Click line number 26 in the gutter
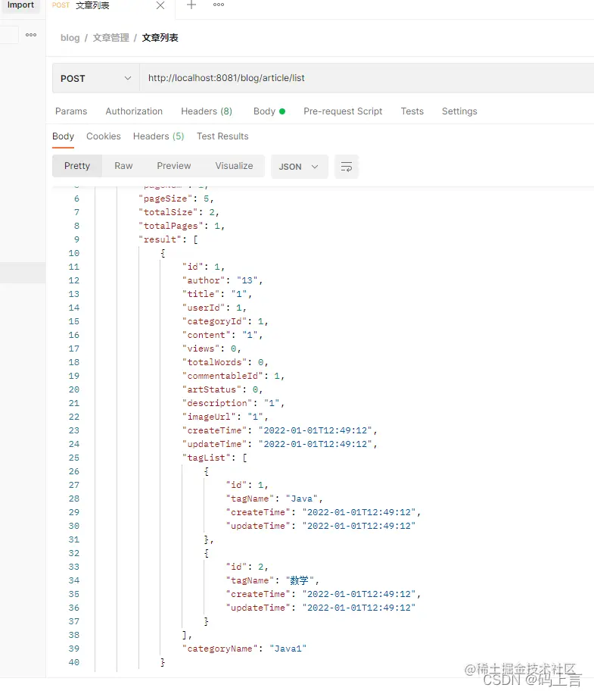Image resolution: width=594 pixels, height=694 pixels. coord(74,471)
